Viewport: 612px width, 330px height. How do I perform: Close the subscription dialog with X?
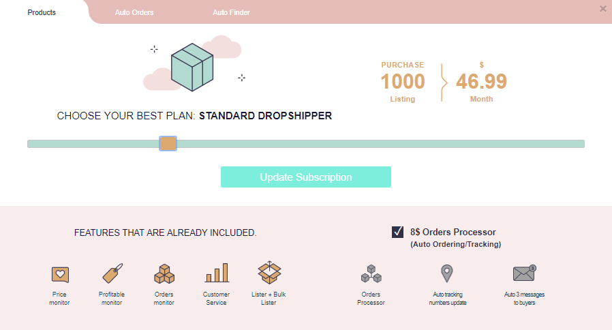603,9
